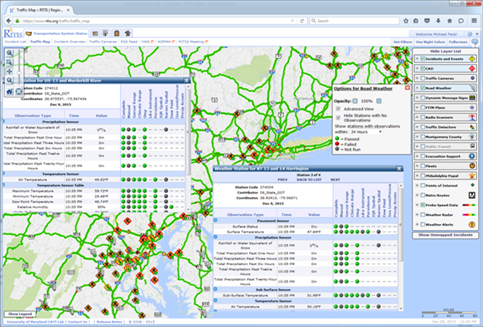Click the Incidents and Events yellow diamond icon
The height and width of the screenshot is (327, 483).
tap(472, 59)
